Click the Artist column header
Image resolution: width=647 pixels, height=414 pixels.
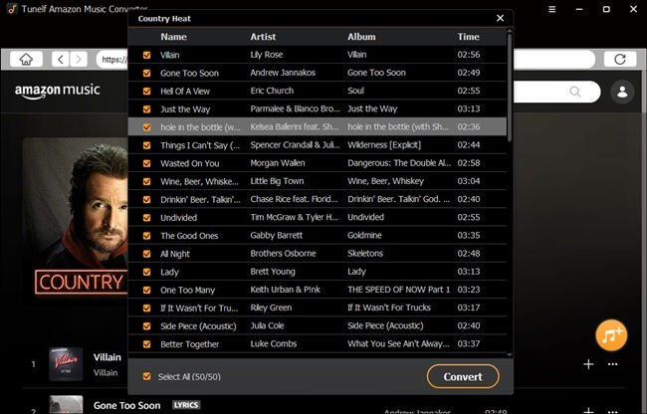coord(263,37)
